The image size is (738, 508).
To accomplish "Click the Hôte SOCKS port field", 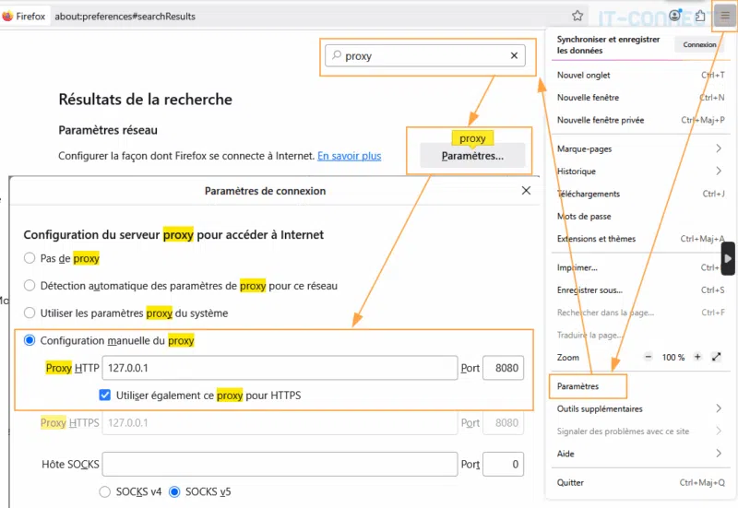I will (503, 465).
